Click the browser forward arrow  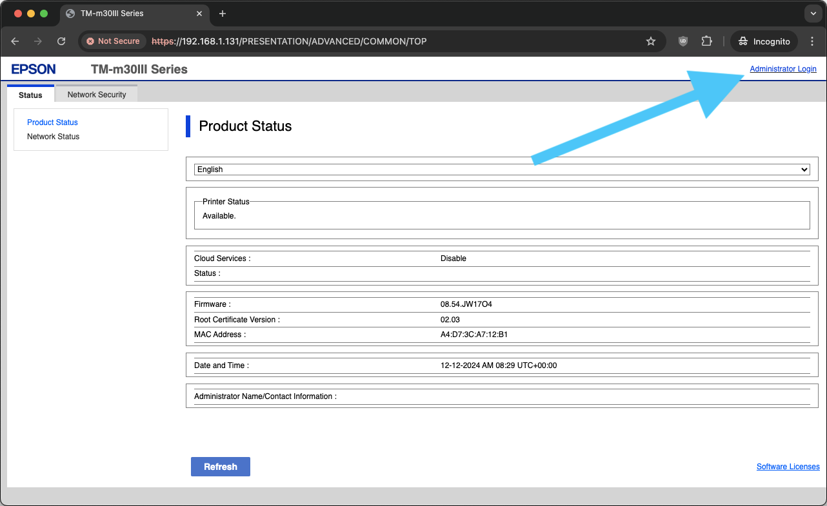click(x=38, y=41)
